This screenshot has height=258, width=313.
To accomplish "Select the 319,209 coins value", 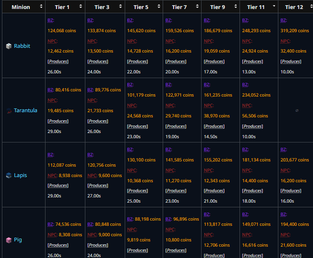I will (x=295, y=31).
